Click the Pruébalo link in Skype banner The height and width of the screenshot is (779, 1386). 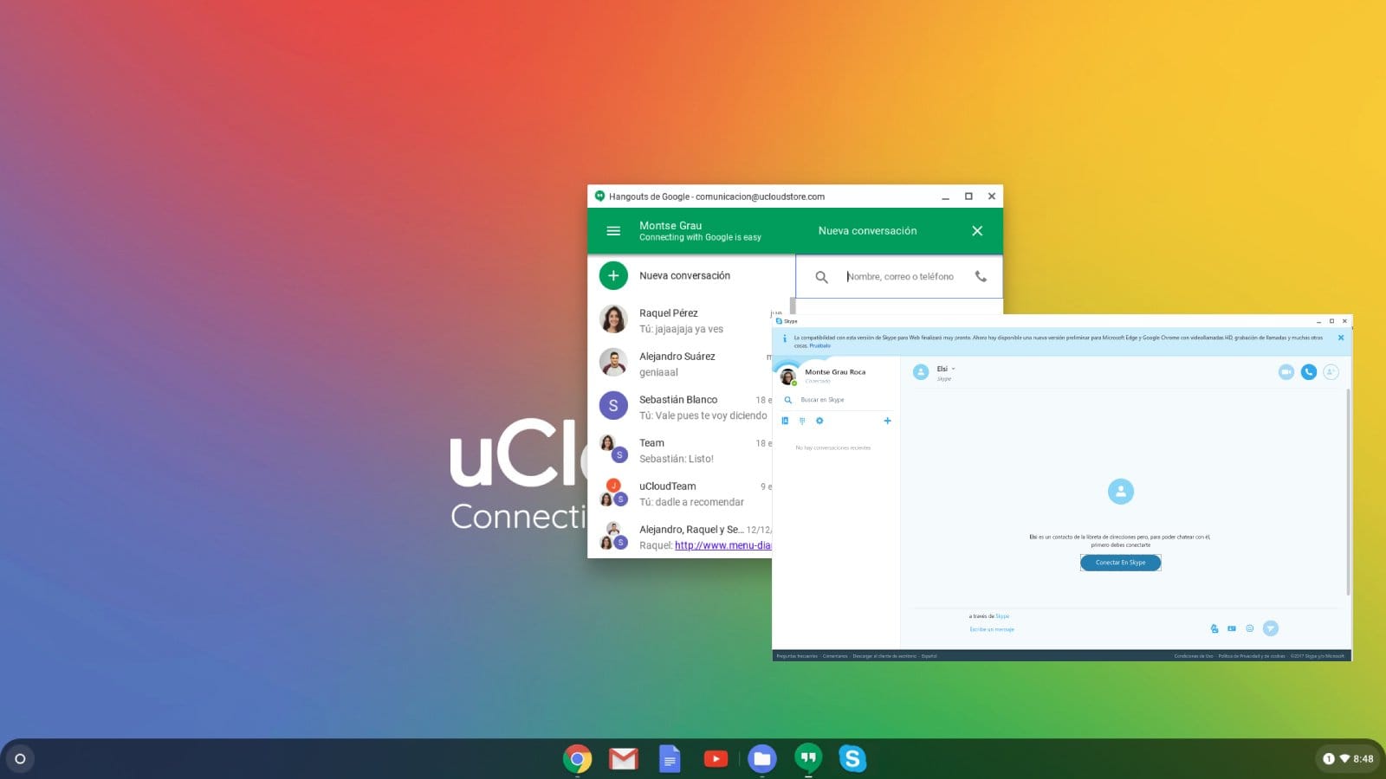pos(819,345)
